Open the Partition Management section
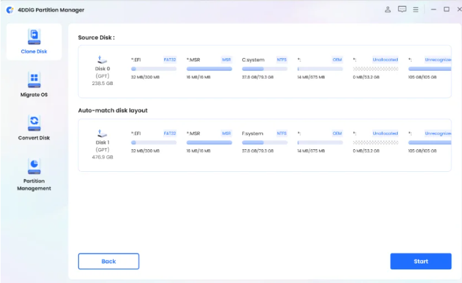 34,175
